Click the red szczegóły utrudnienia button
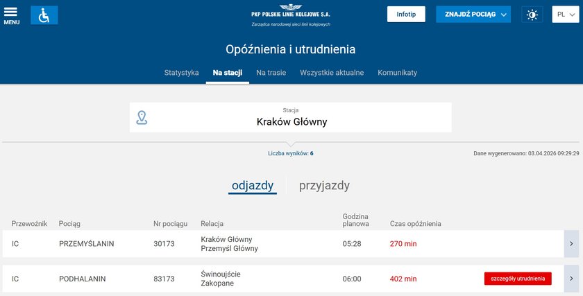 518,279
